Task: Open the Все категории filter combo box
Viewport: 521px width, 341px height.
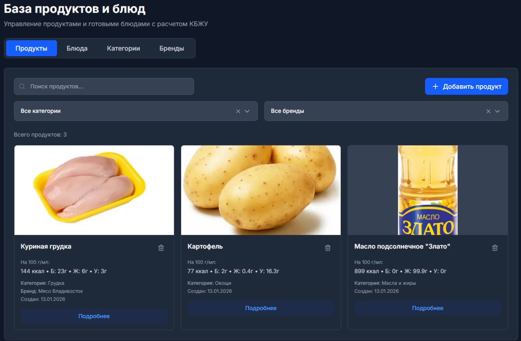Action: 122,111
